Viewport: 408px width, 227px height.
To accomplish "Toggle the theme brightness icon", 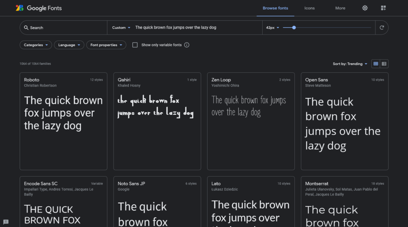I will click(365, 8).
